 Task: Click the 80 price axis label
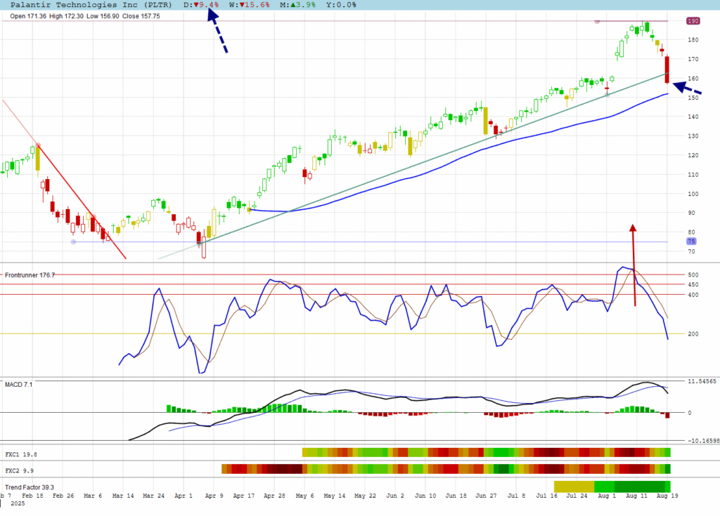[x=692, y=232]
